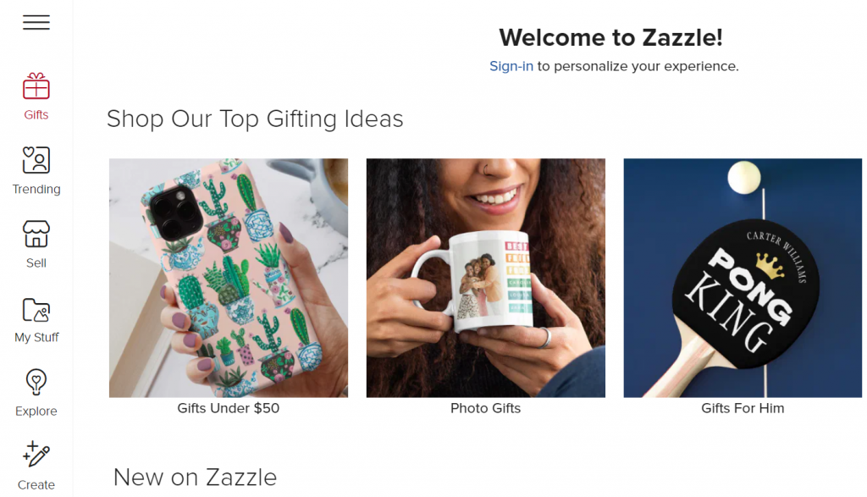Viewport: 867px width, 497px height.
Task: Select the Sell label in sidebar
Action: pyautogui.click(x=36, y=263)
